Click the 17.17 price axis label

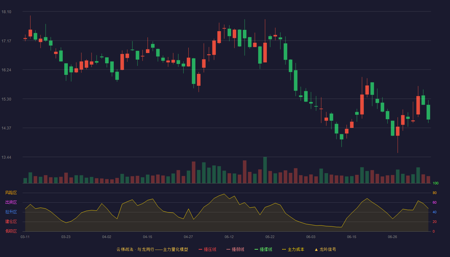coord(6,41)
